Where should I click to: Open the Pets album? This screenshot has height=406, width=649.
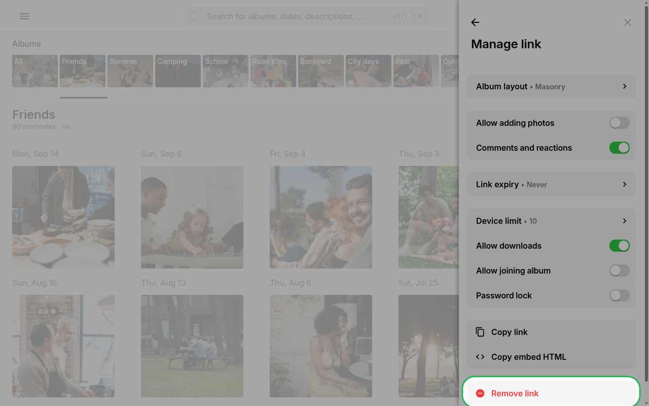(x=416, y=71)
